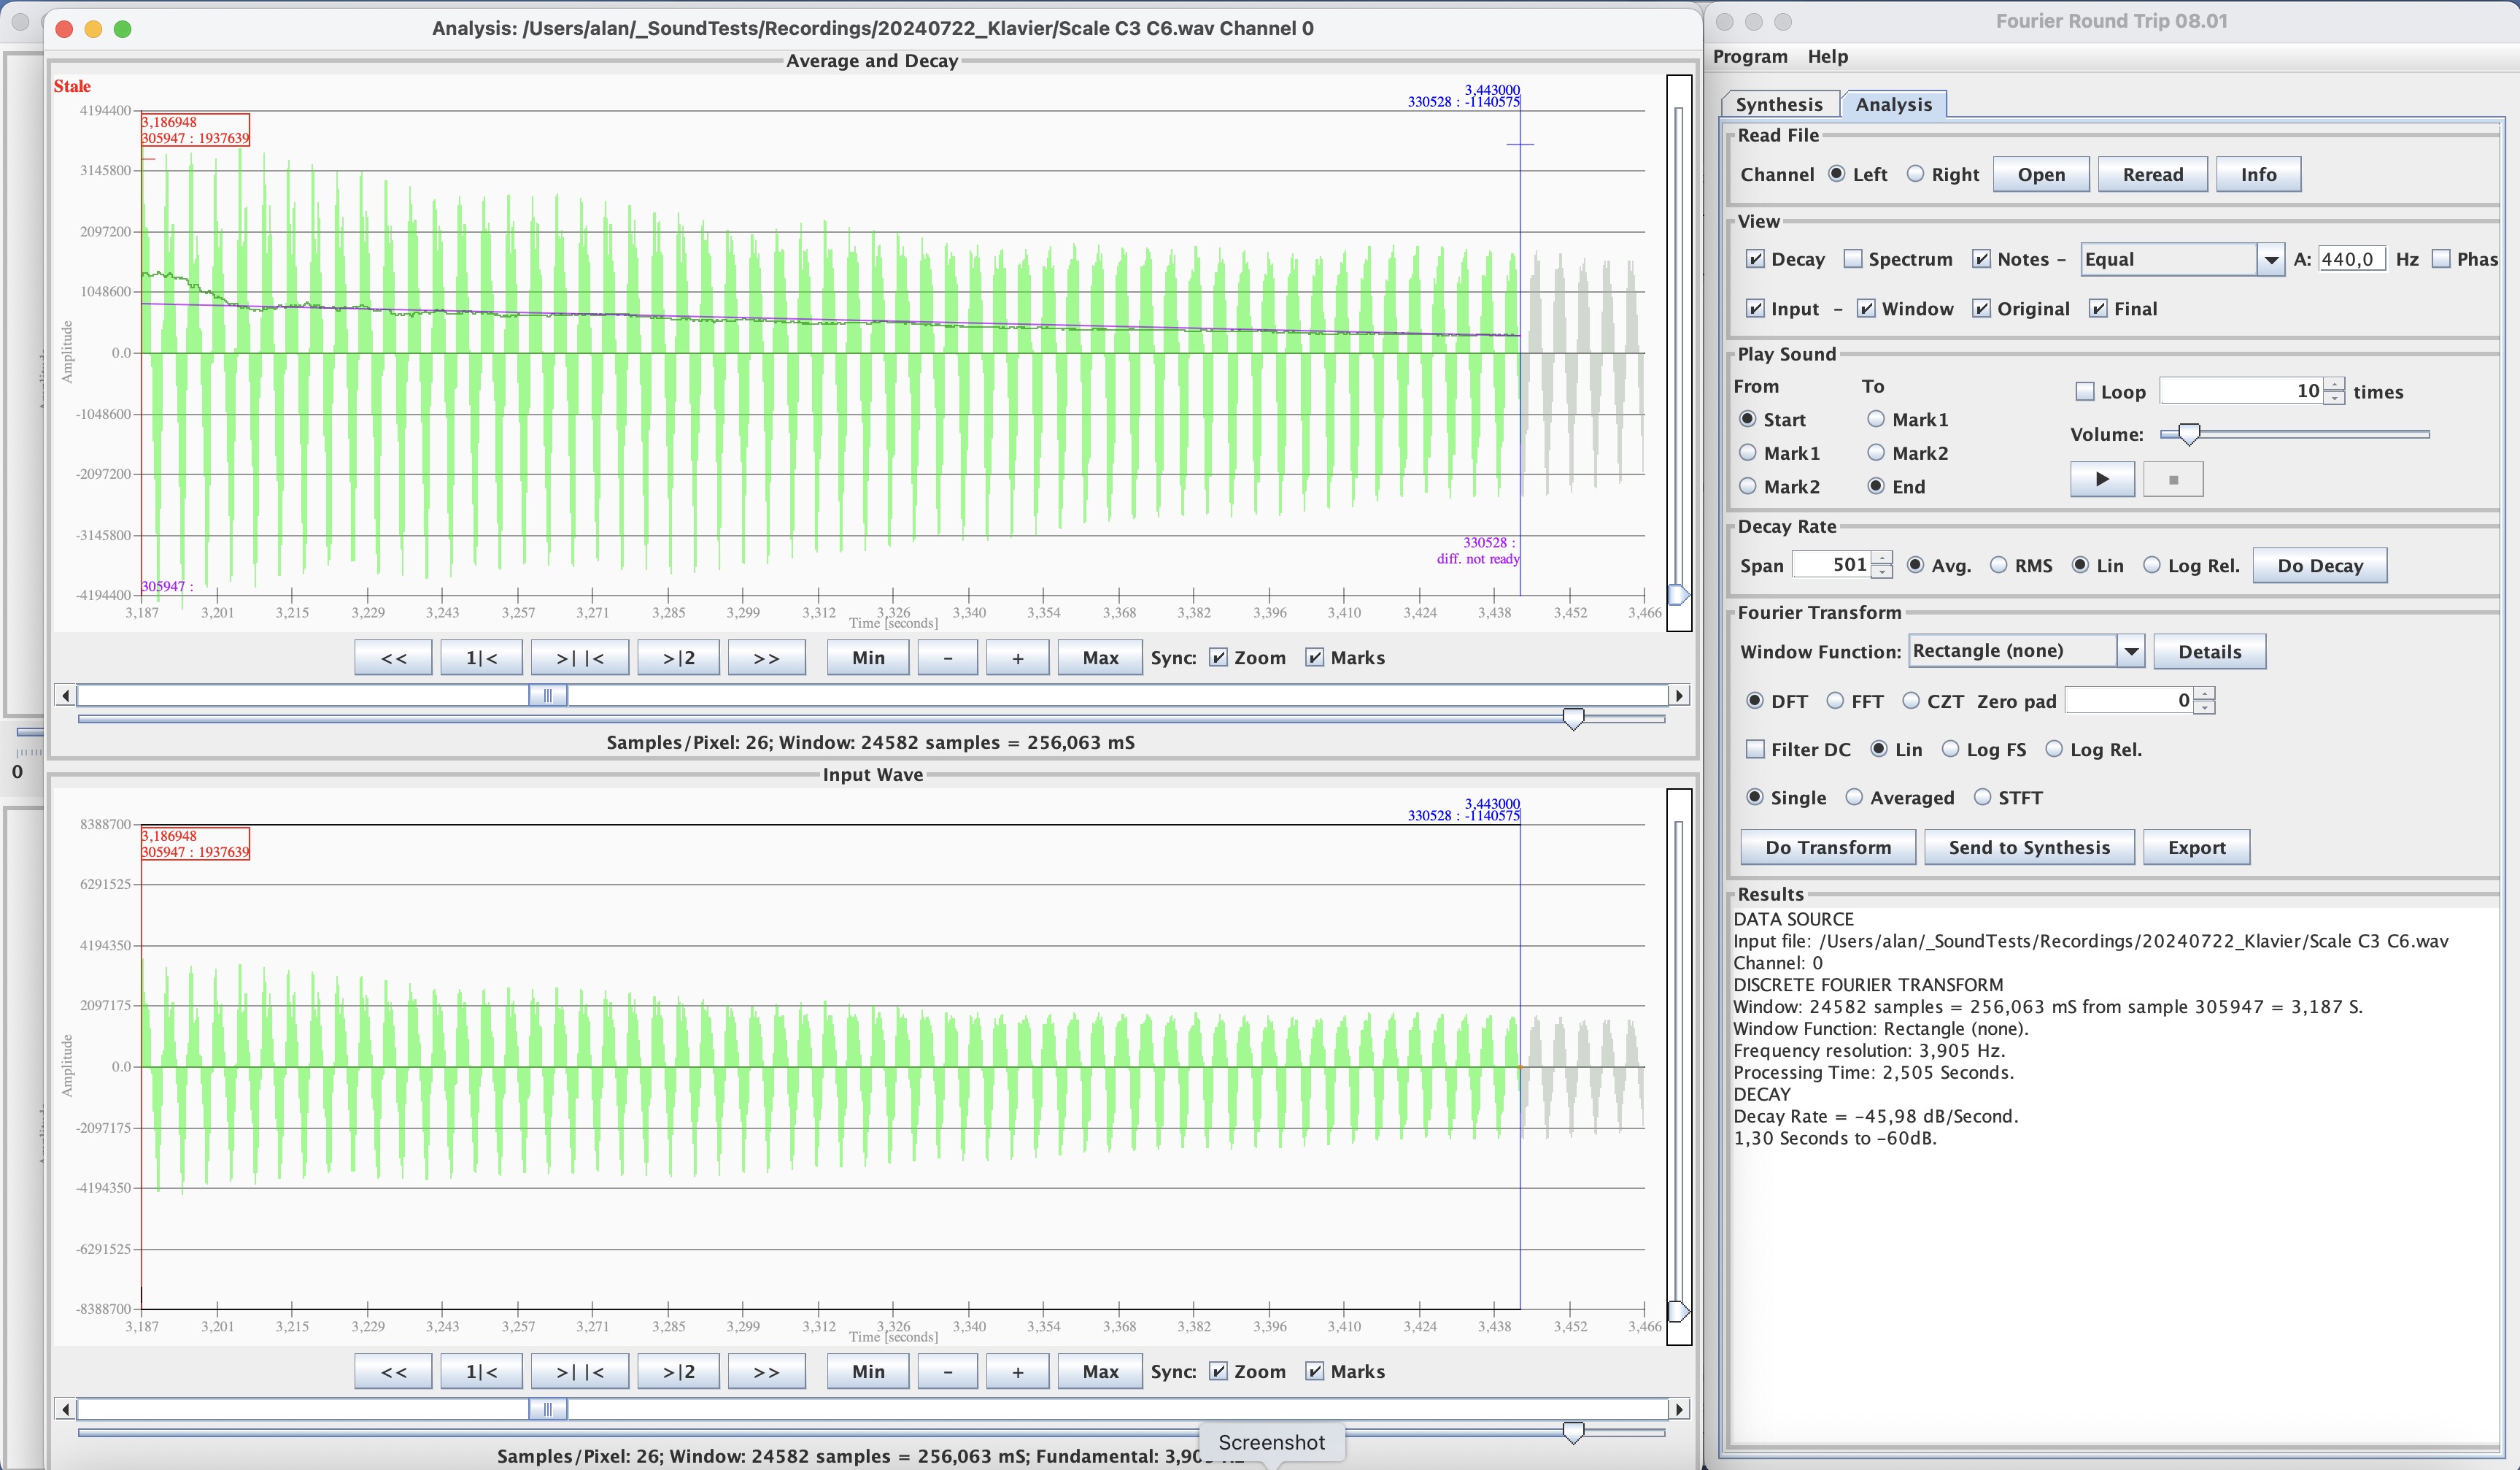Screen dimensions: 2520x1470
Task: Click '>|2' jump to mark 2 in Average and Decay
Action: pyautogui.click(x=678, y=658)
